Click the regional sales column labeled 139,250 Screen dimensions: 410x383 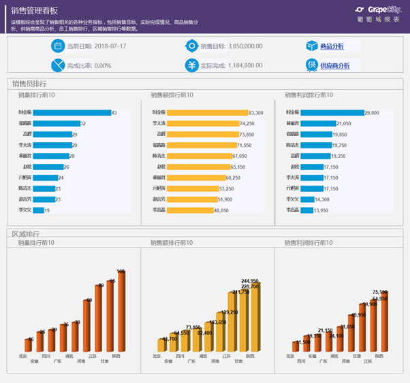[221, 332]
